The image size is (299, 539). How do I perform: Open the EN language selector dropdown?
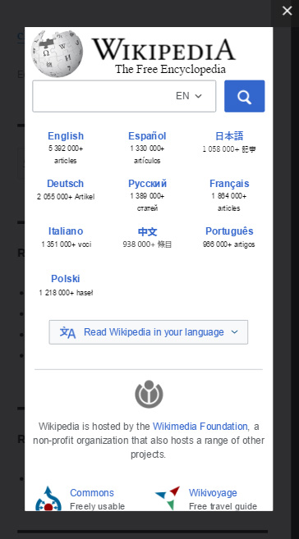[x=189, y=96]
